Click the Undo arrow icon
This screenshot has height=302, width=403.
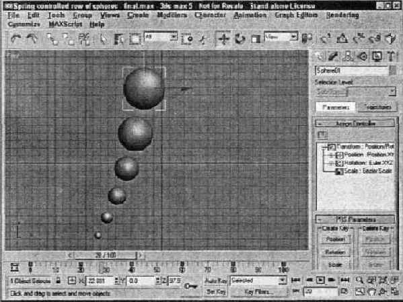point(16,39)
